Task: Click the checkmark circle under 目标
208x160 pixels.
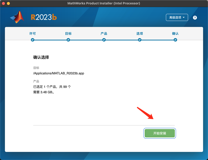Action: [68, 40]
